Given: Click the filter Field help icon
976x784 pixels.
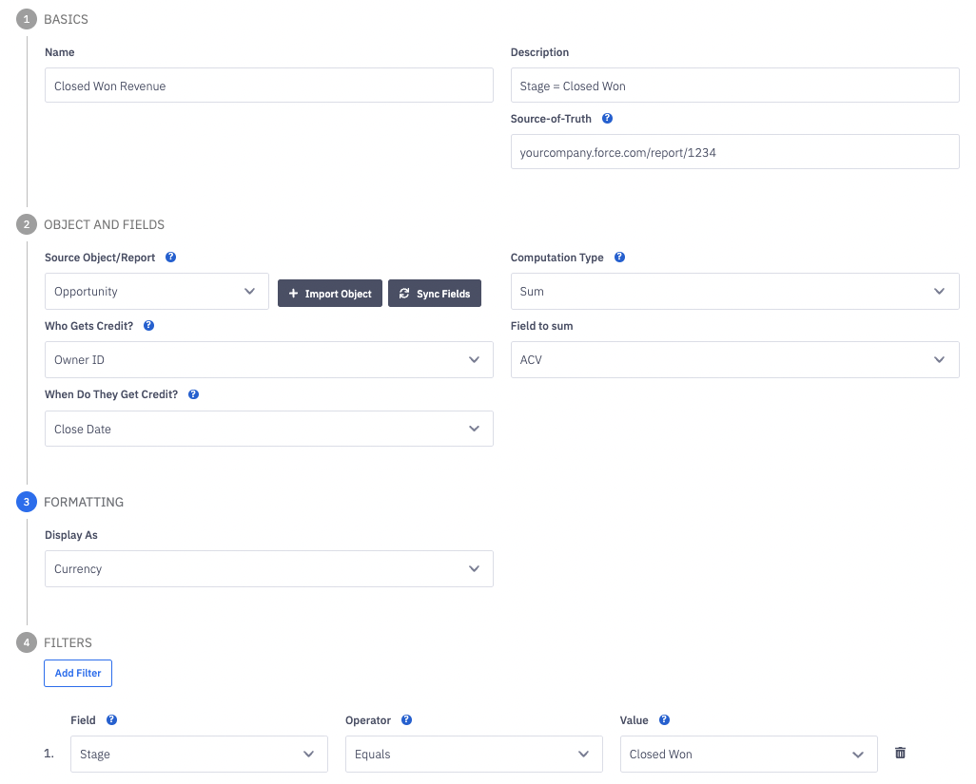Looking at the screenshot, I should tap(111, 720).
